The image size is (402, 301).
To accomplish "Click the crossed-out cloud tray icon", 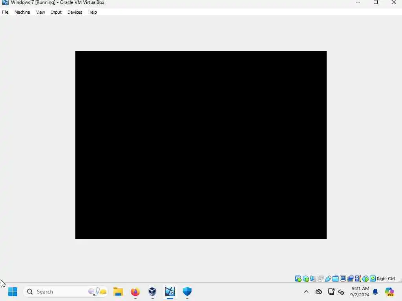I will point(319,292).
